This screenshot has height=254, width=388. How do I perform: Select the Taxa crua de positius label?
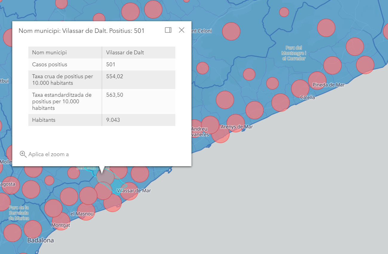point(62,80)
